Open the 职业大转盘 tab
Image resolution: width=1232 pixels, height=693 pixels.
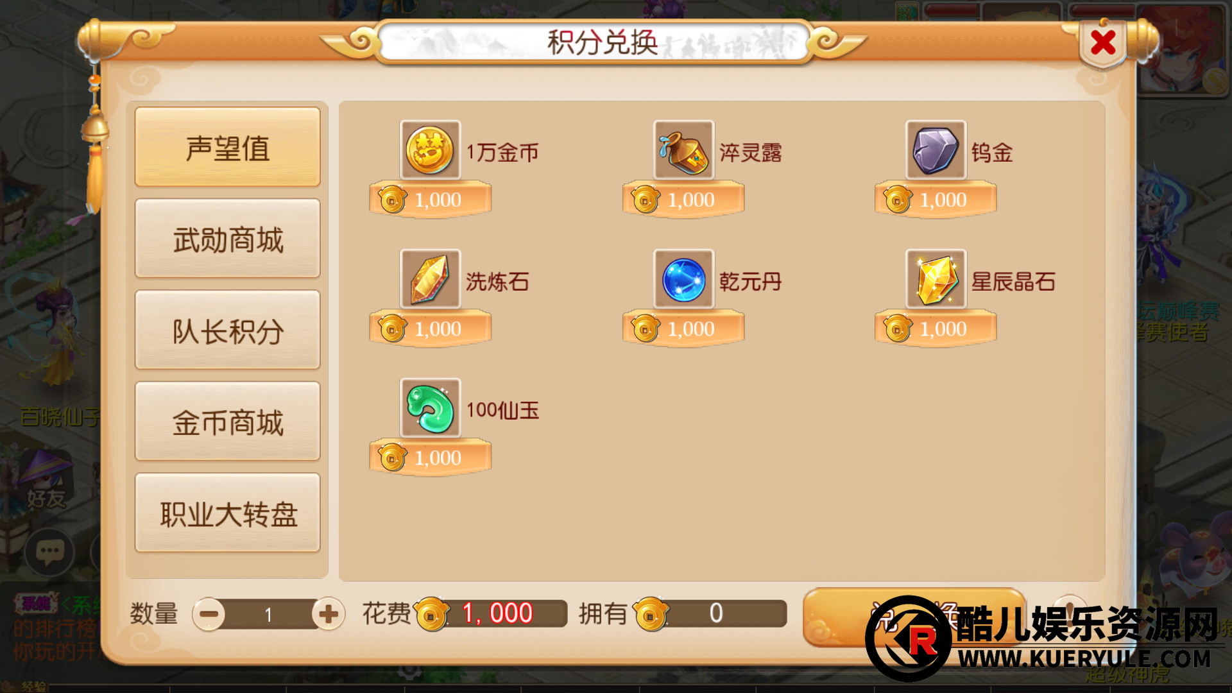click(227, 513)
